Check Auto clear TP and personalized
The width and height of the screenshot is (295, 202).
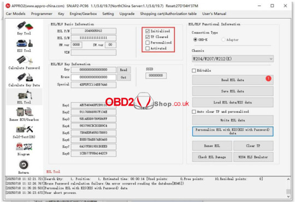194,112
